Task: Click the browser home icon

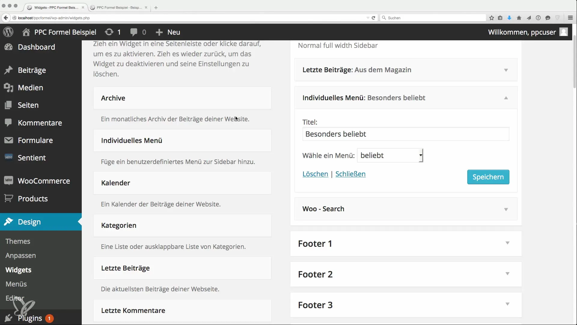Action: tap(519, 18)
